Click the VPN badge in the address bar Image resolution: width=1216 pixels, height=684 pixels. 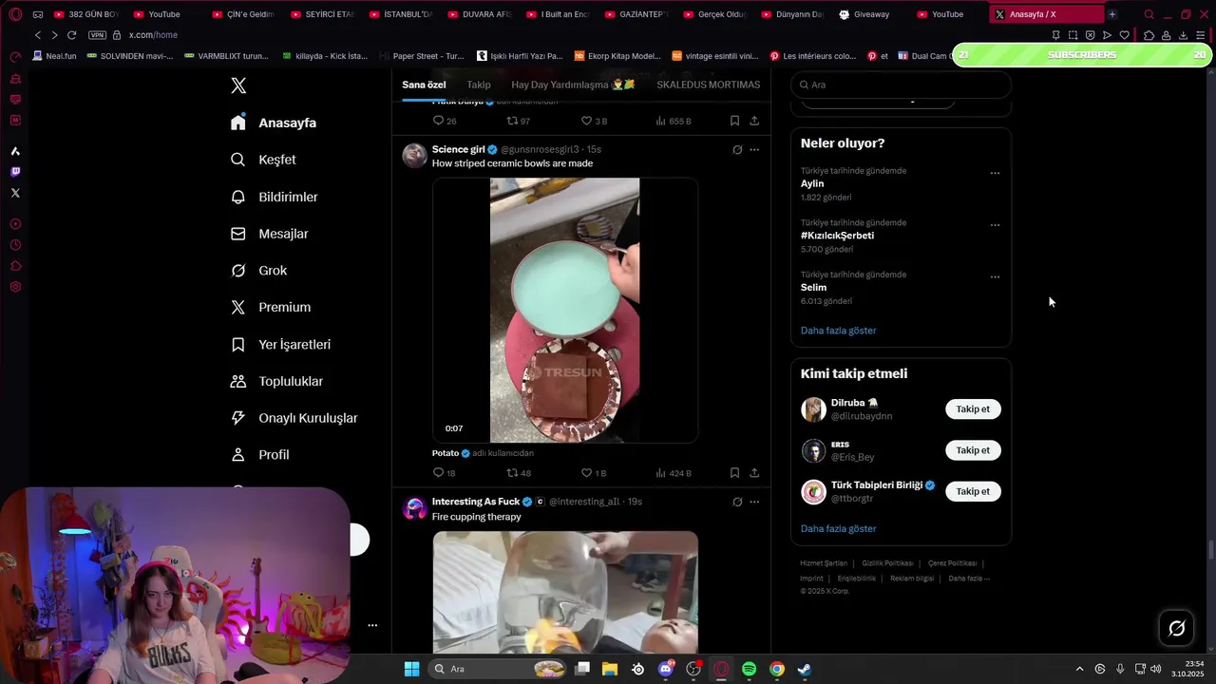97,35
